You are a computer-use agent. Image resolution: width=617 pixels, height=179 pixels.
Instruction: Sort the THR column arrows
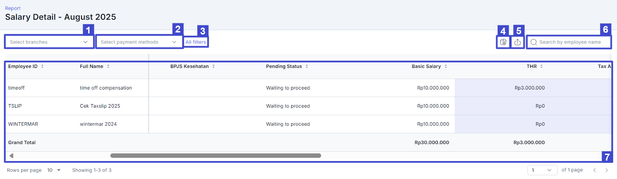[541, 66]
